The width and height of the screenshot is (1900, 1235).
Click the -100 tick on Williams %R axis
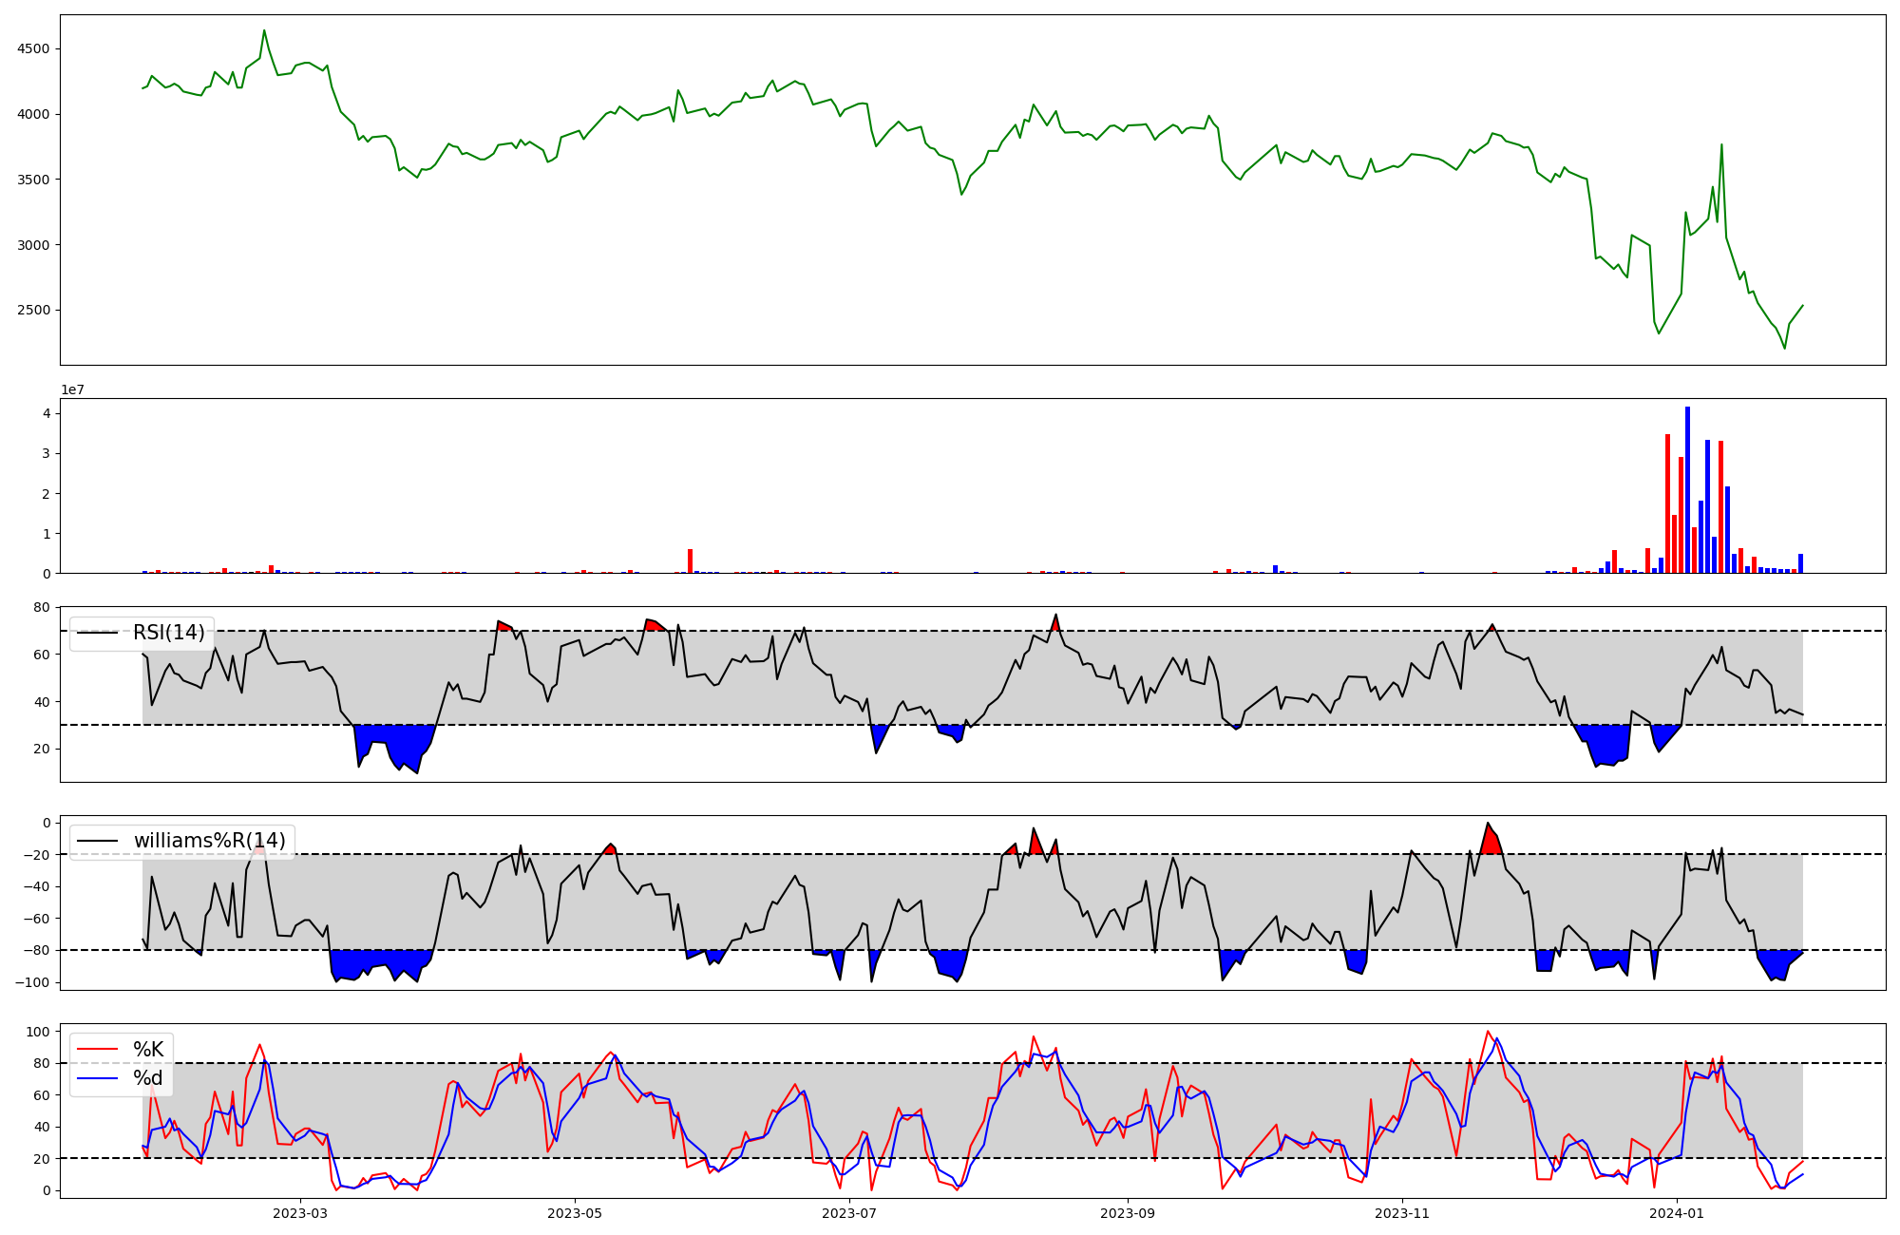31,982
